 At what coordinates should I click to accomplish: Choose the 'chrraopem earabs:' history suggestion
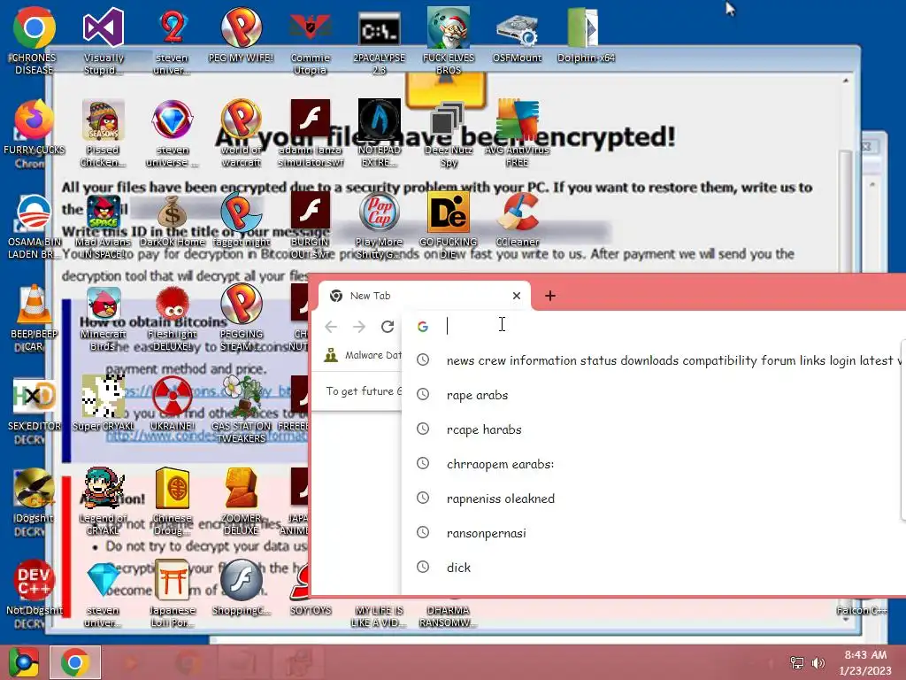tap(653, 464)
